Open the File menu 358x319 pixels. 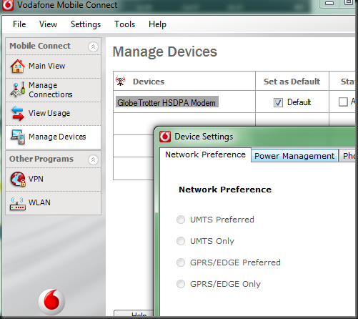pos(19,24)
